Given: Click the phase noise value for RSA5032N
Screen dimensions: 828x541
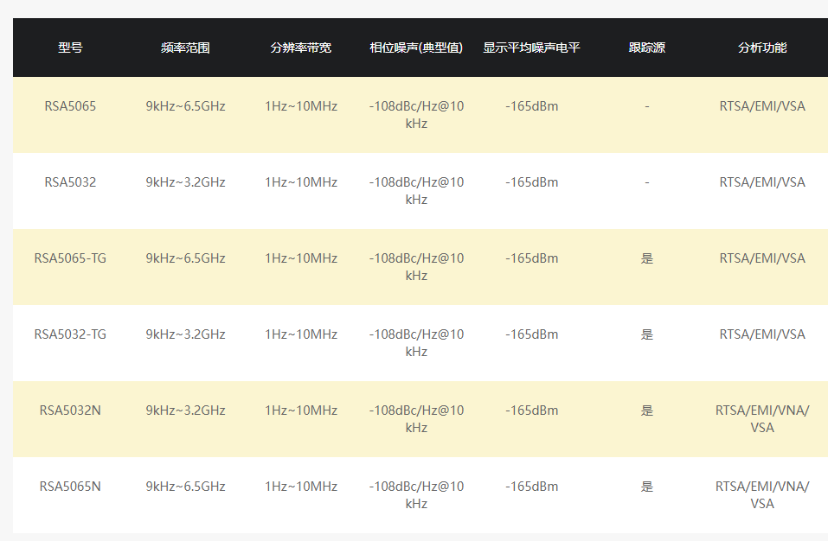Looking at the screenshot, I should coord(416,418).
